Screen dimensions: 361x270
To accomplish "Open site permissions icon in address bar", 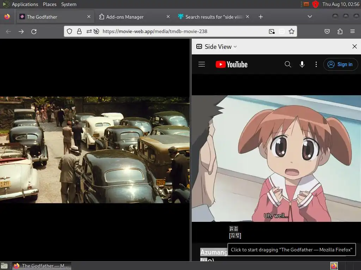I will [89, 31].
